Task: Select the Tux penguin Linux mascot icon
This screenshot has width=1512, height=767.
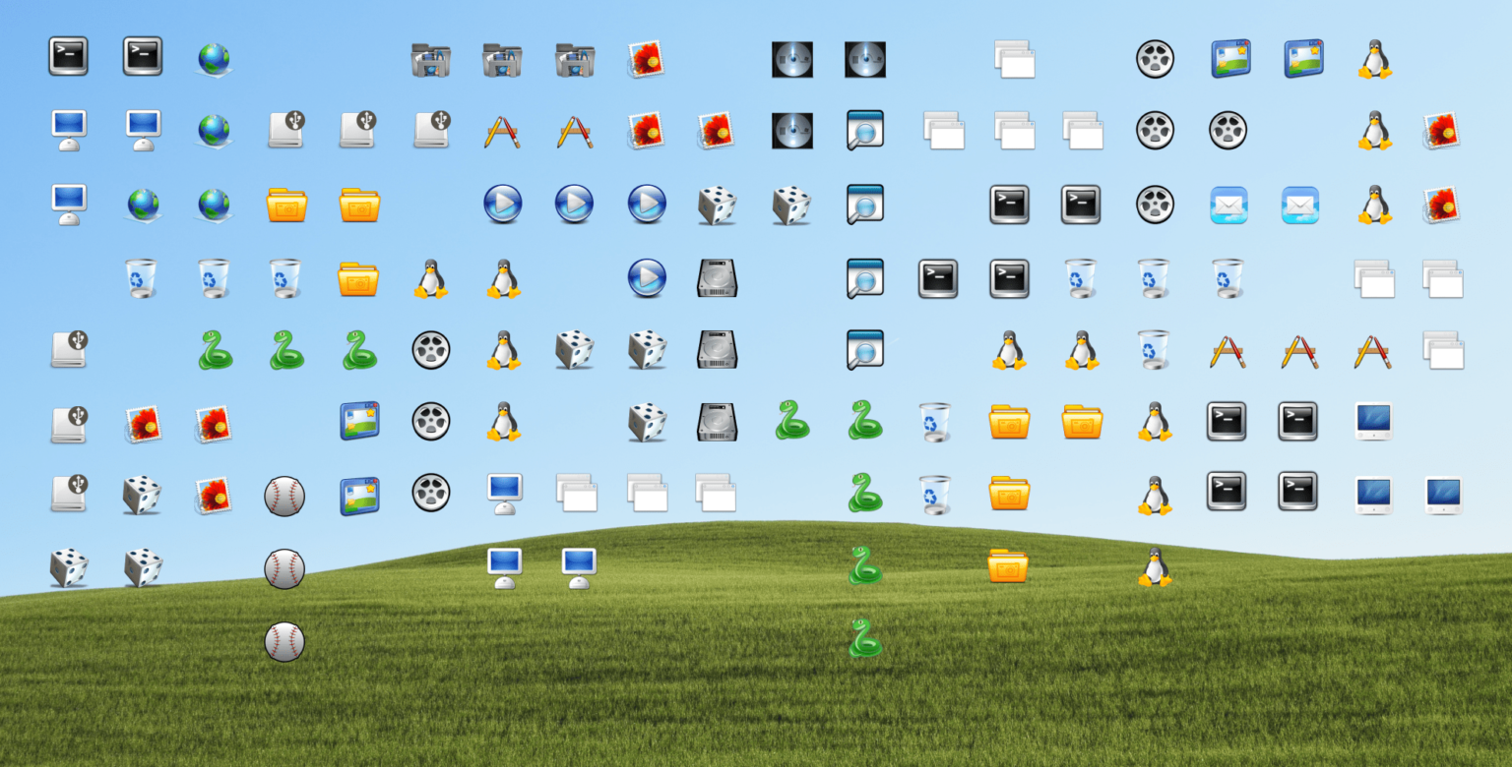Action: pos(1373,57)
